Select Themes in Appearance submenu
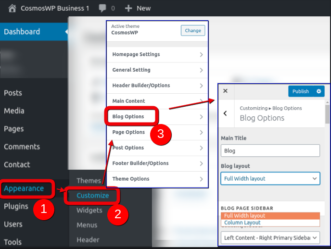331x249 pixels. pos(89,181)
